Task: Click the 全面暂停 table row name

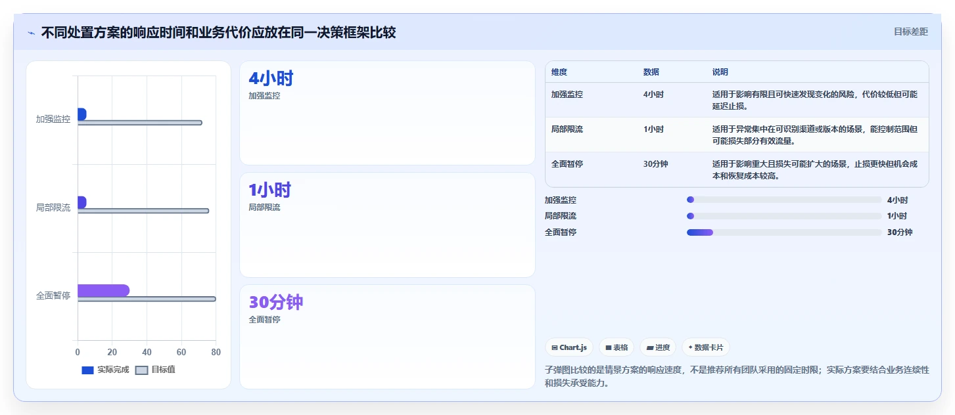Action: (567, 164)
